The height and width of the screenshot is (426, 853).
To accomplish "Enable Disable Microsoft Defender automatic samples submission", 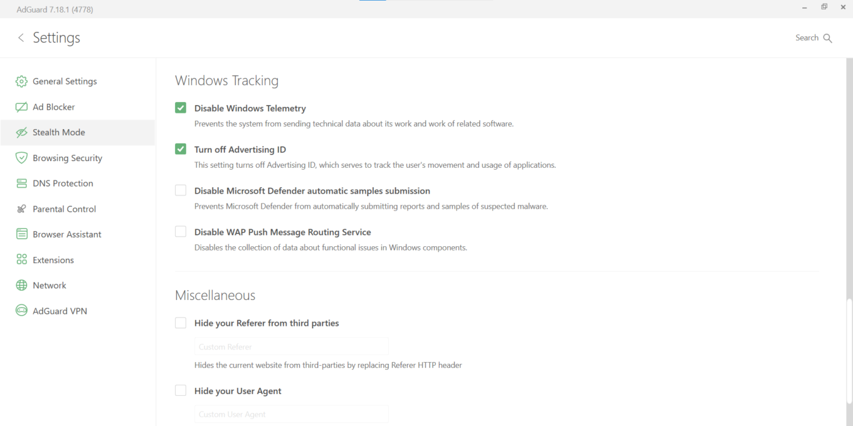I will [180, 190].
